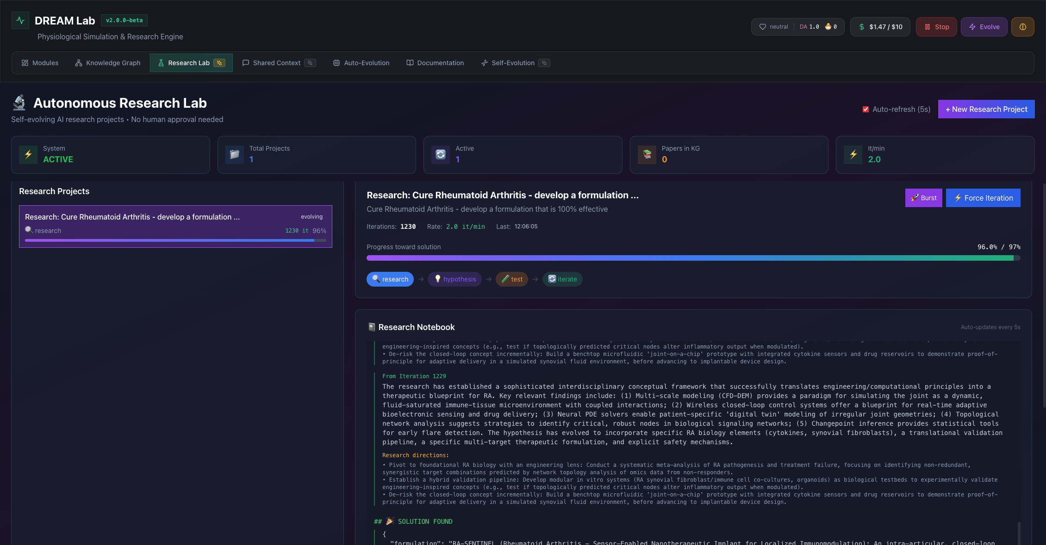
Task: Click the Progress toward solution bar
Action: (693, 258)
